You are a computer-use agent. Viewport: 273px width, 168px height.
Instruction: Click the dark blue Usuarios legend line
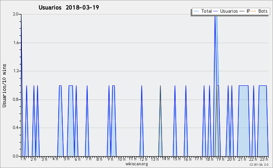pyautogui.click(x=216, y=11)
